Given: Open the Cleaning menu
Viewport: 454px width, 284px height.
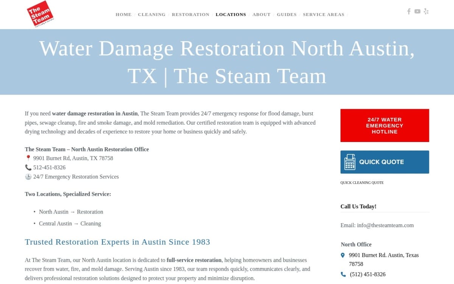Looking at the screenshot, I should 152,14.
